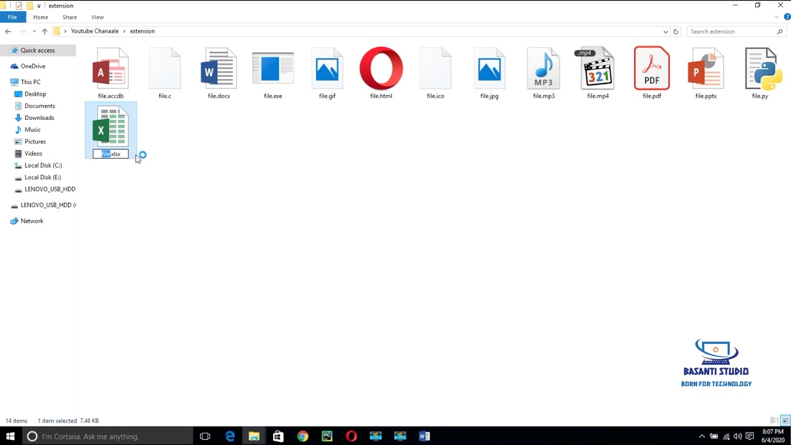Select the blank file.ico icon
The image size is (791, 445).
coord(436,68)
